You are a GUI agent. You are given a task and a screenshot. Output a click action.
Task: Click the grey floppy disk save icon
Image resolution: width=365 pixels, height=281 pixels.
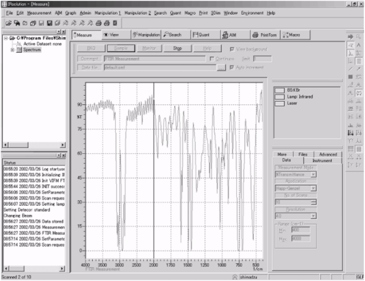pos(41,23)
